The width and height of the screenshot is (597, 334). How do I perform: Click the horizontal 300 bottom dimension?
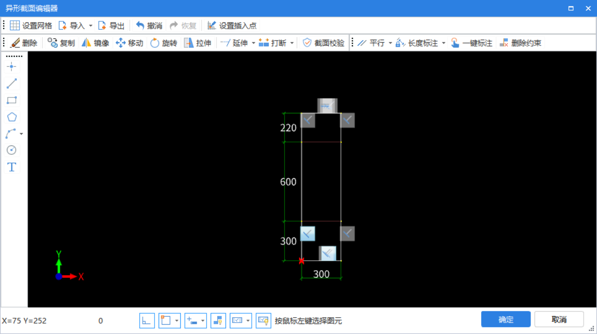[x=322, y=274]
